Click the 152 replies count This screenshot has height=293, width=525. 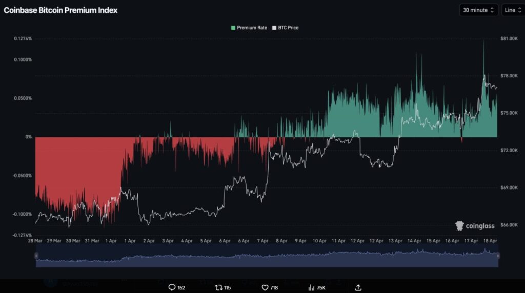point(181,288)
